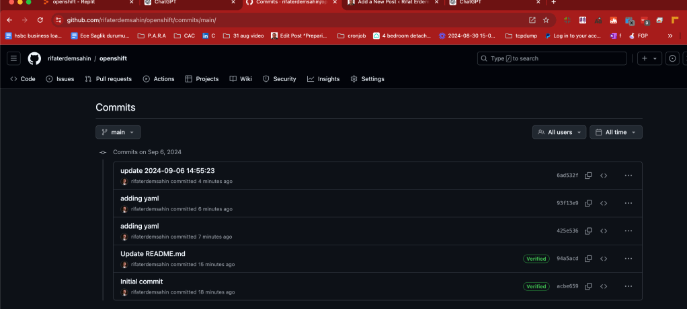Image resolution: width=687 pixels, height=309 pixels.
Task: Open the tcpdump bookmarks folder
Action: (x=522, y=36)
